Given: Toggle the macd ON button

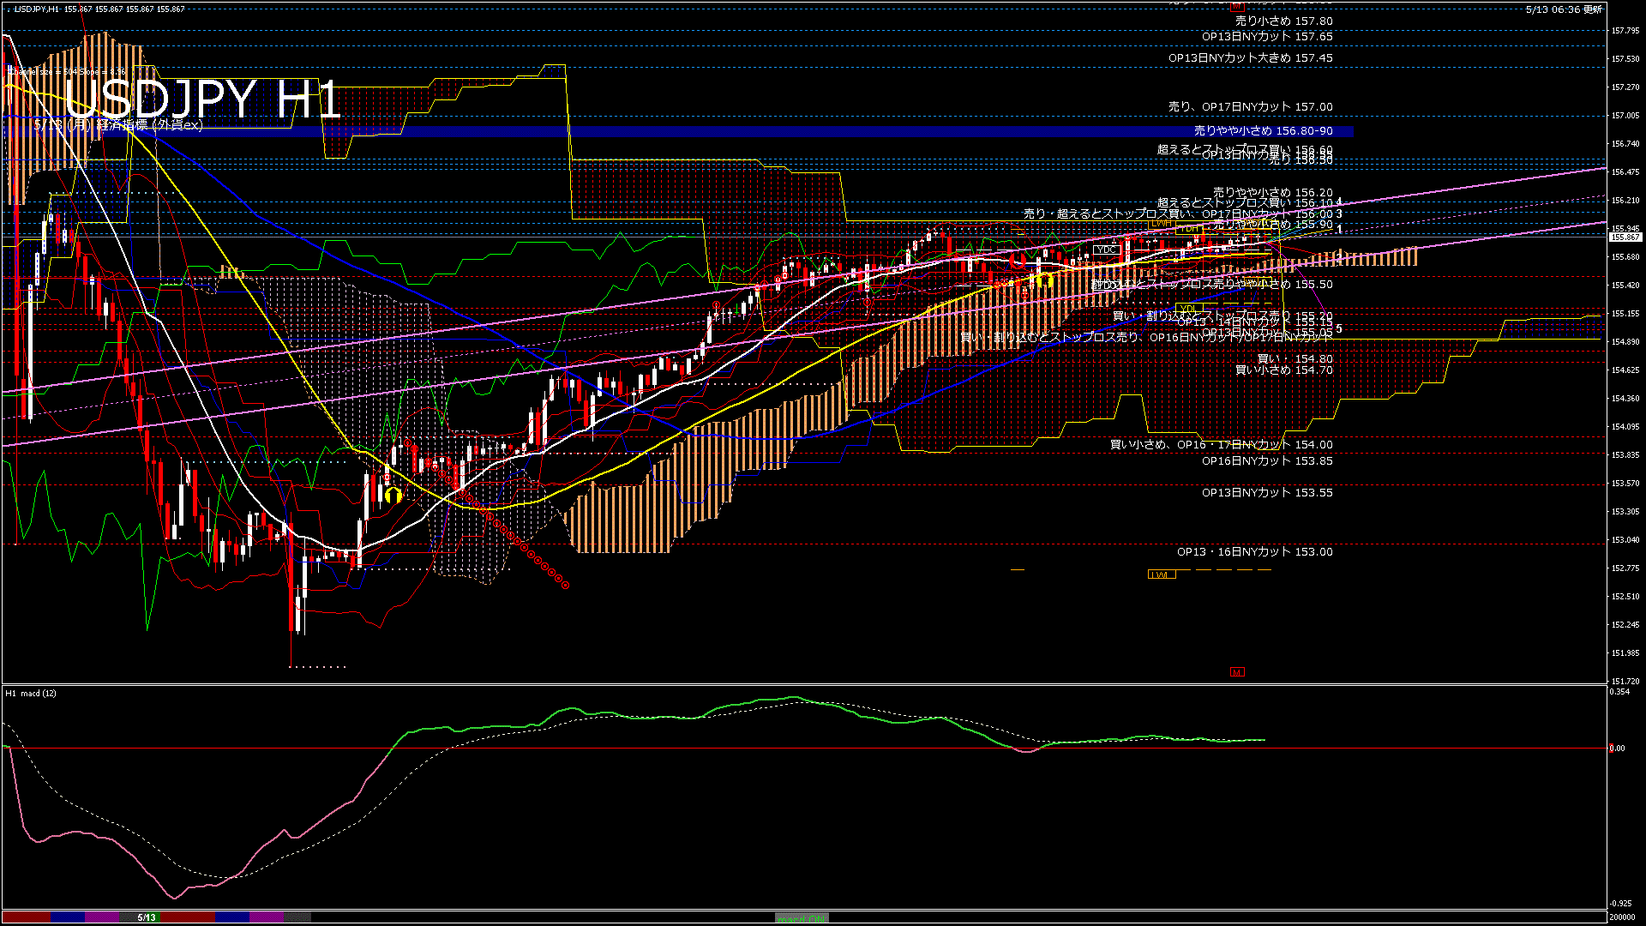Looking at the screenshot, I should [x=802, y=918].
